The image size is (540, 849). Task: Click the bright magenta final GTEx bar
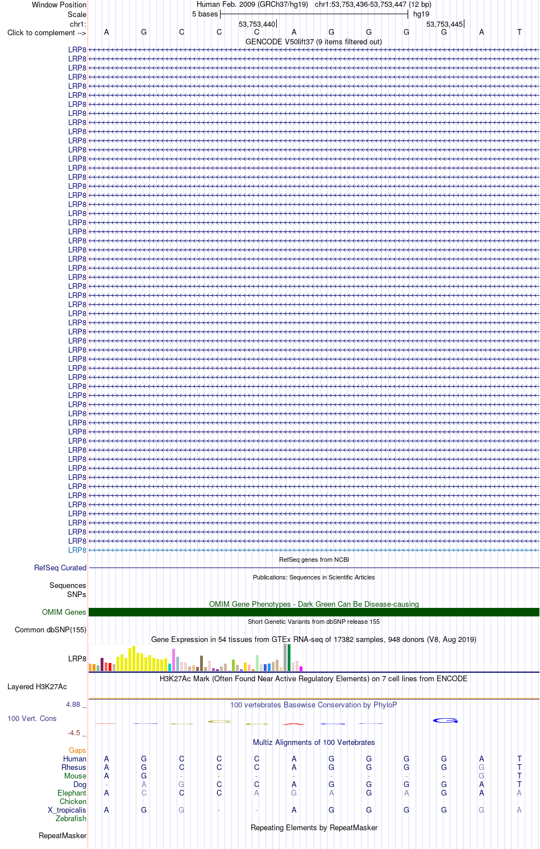(301, 669)
